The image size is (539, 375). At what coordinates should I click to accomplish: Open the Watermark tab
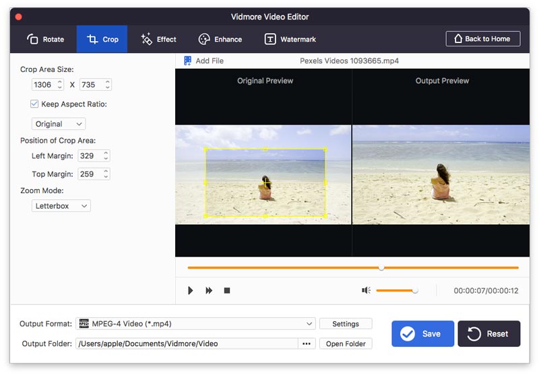(x=290, y=39)
